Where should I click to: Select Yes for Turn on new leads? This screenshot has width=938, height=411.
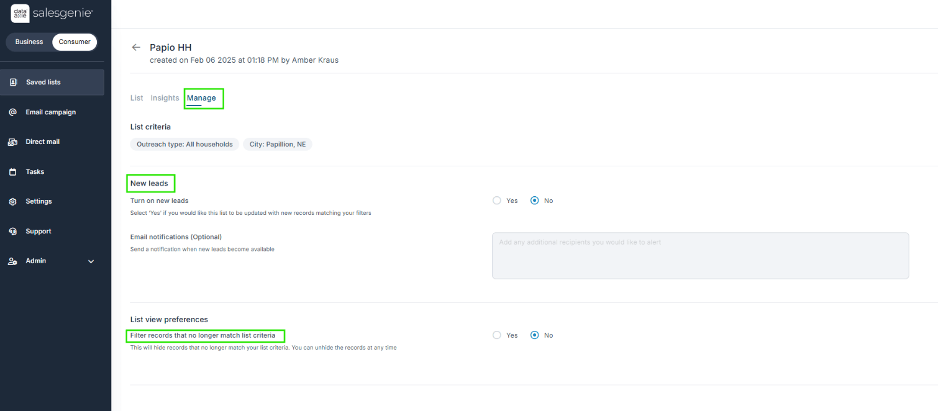coord(497,201)
